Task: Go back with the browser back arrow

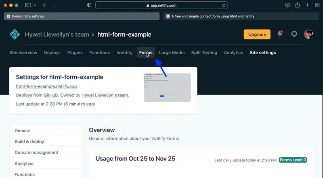Action: pos(44,5)
